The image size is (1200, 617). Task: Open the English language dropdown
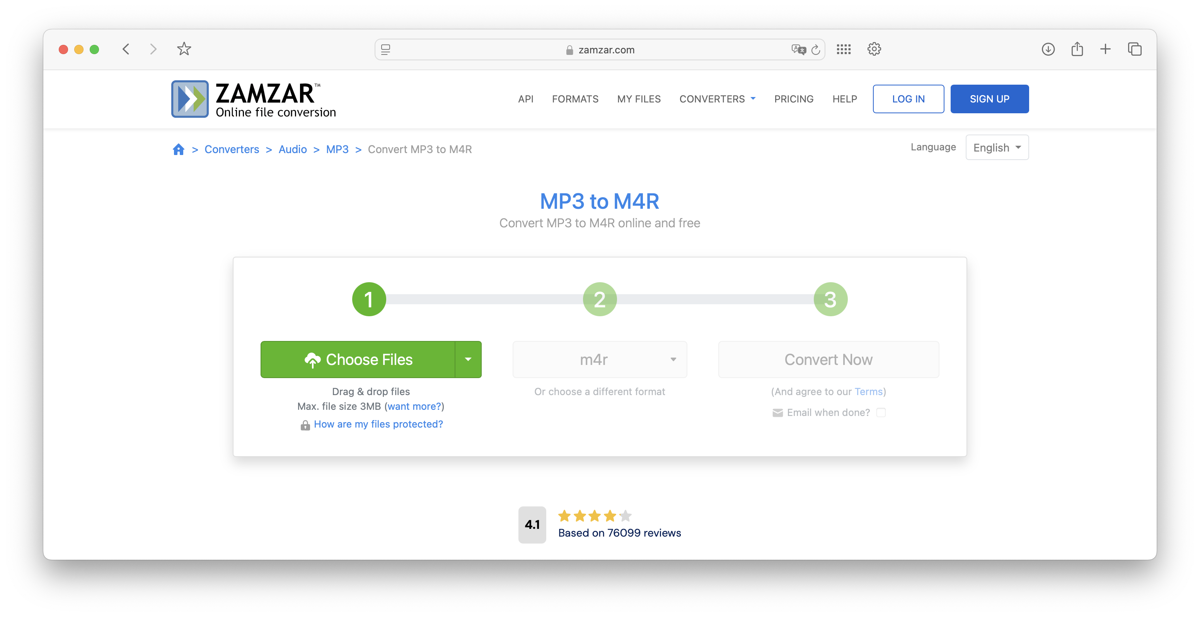tap(997, 148)
